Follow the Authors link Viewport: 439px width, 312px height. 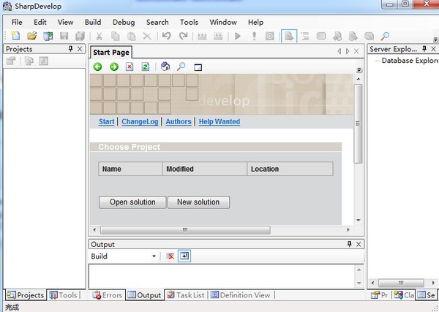[179, 121]
